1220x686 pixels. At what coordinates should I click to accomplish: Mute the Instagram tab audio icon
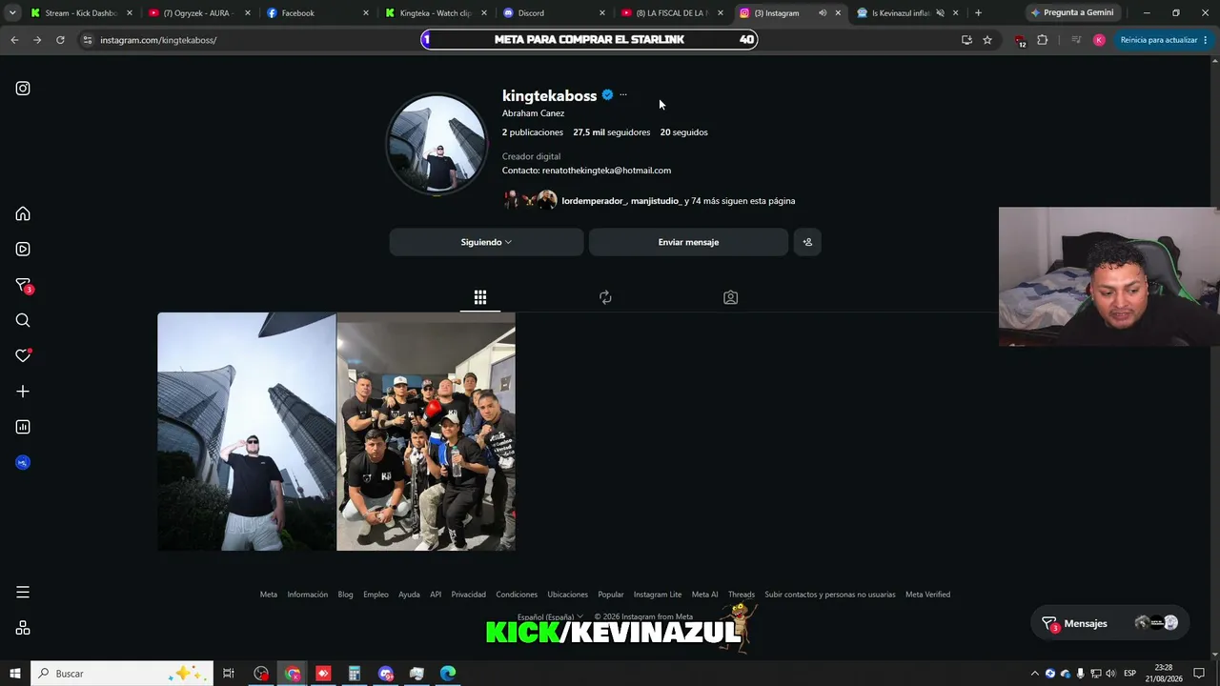[823, 13]
